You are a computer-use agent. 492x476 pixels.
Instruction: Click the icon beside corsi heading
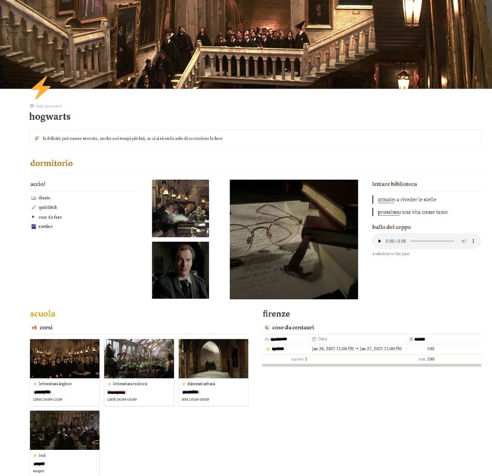34,327
